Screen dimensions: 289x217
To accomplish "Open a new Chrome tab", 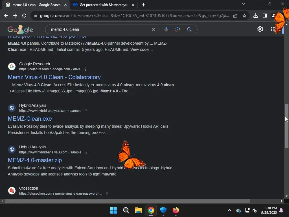I will pyautogui.click(x=144, y=5).
